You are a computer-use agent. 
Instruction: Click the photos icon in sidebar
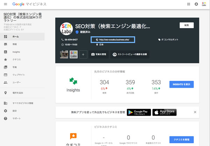pyautogui.click(x=6, y=67)
